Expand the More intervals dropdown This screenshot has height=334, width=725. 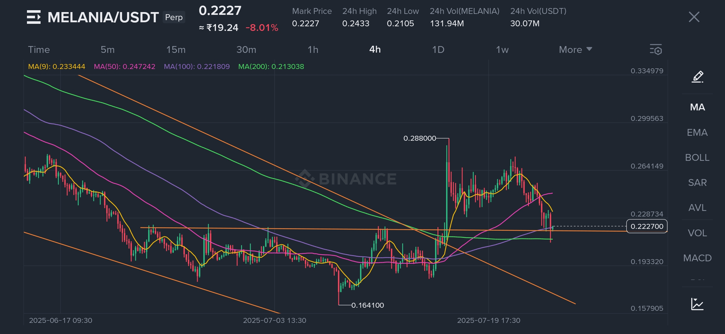click(575, 49)
